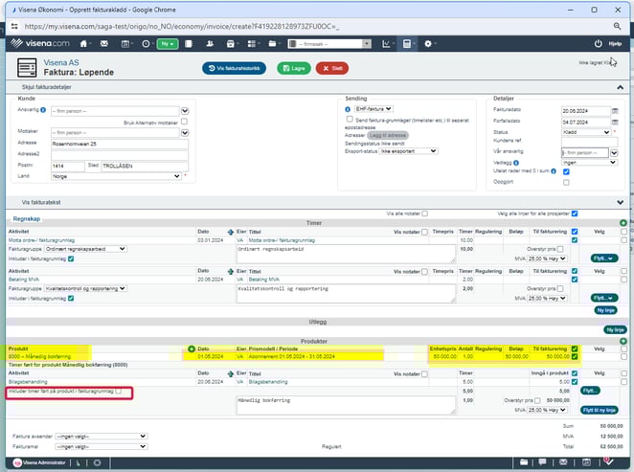This screenshot has width=634, height=472.
Task: Open the green 'Ny' dropdown menu
Action: click(170, 44)
